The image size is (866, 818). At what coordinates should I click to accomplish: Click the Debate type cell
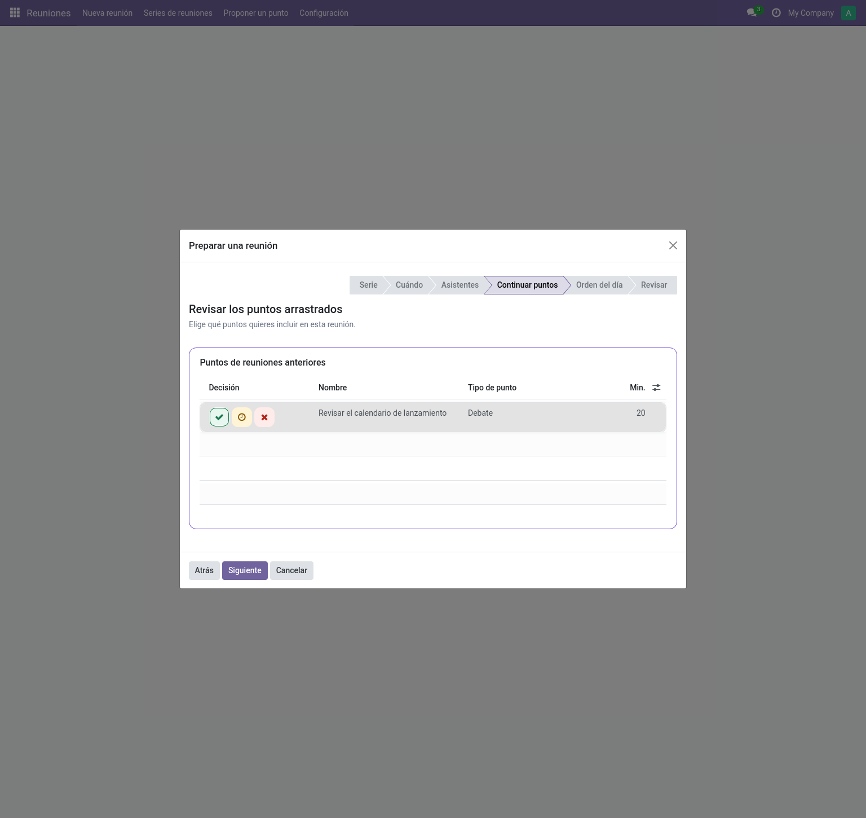click(x=480, y=413)
